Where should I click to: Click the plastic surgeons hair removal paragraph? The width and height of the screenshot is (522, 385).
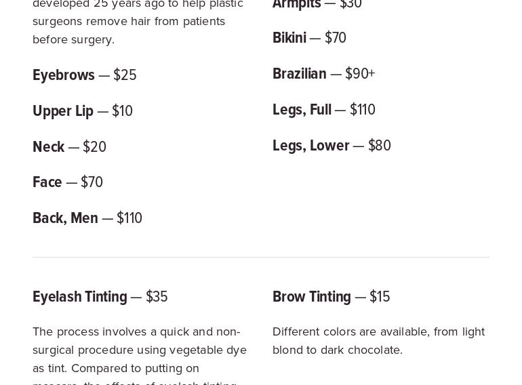[138, 22]
